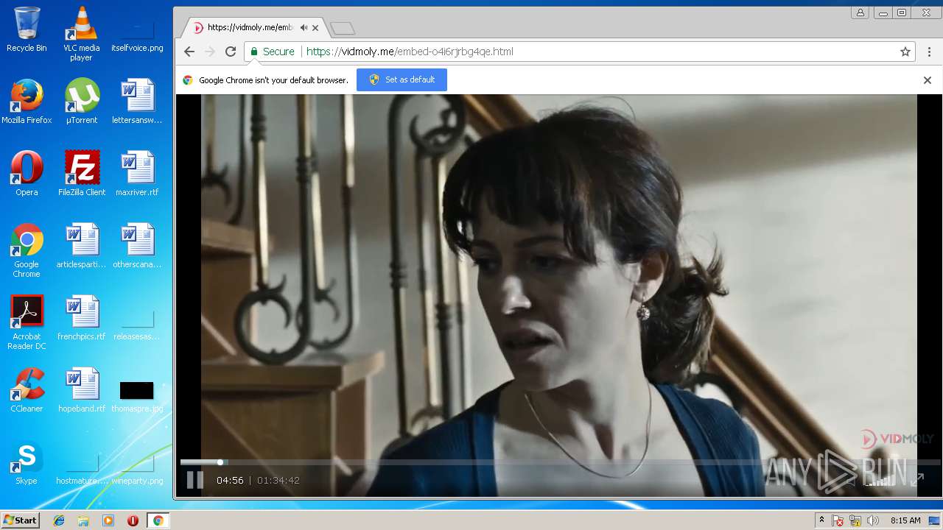Select the Recycle Bin desktop icon

pos(27,29)
